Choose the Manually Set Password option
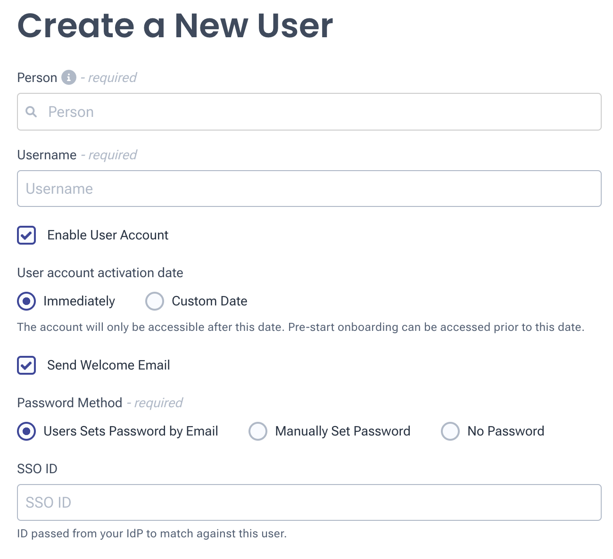613x559 pixels. [x=258, y=431]
